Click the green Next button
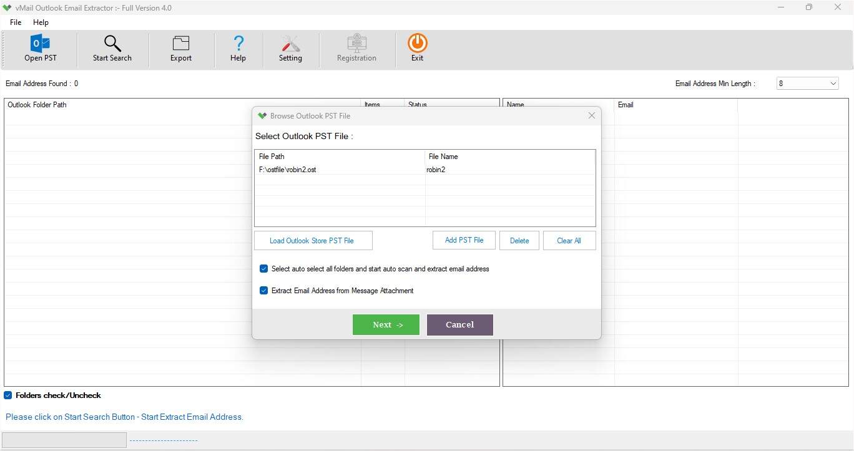854x451 pixels. pos(386,324)
